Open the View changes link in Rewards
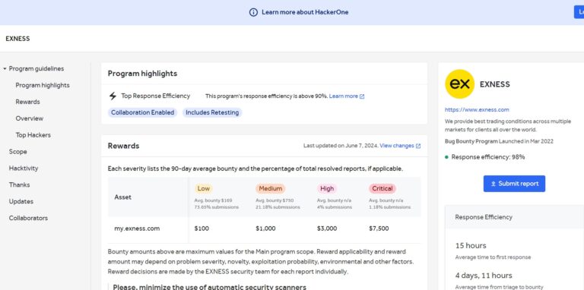This screenshot has height=290, width=584. point(397,146)
